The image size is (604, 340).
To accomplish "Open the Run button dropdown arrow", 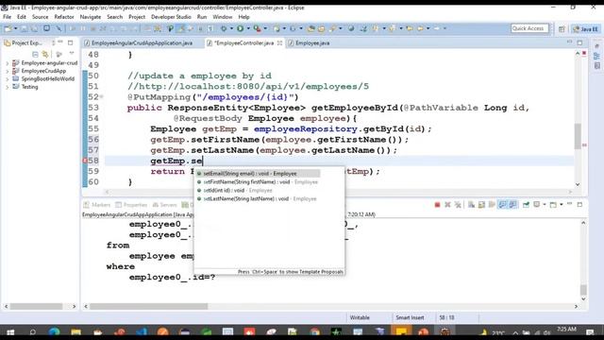I will pos(248,28).
